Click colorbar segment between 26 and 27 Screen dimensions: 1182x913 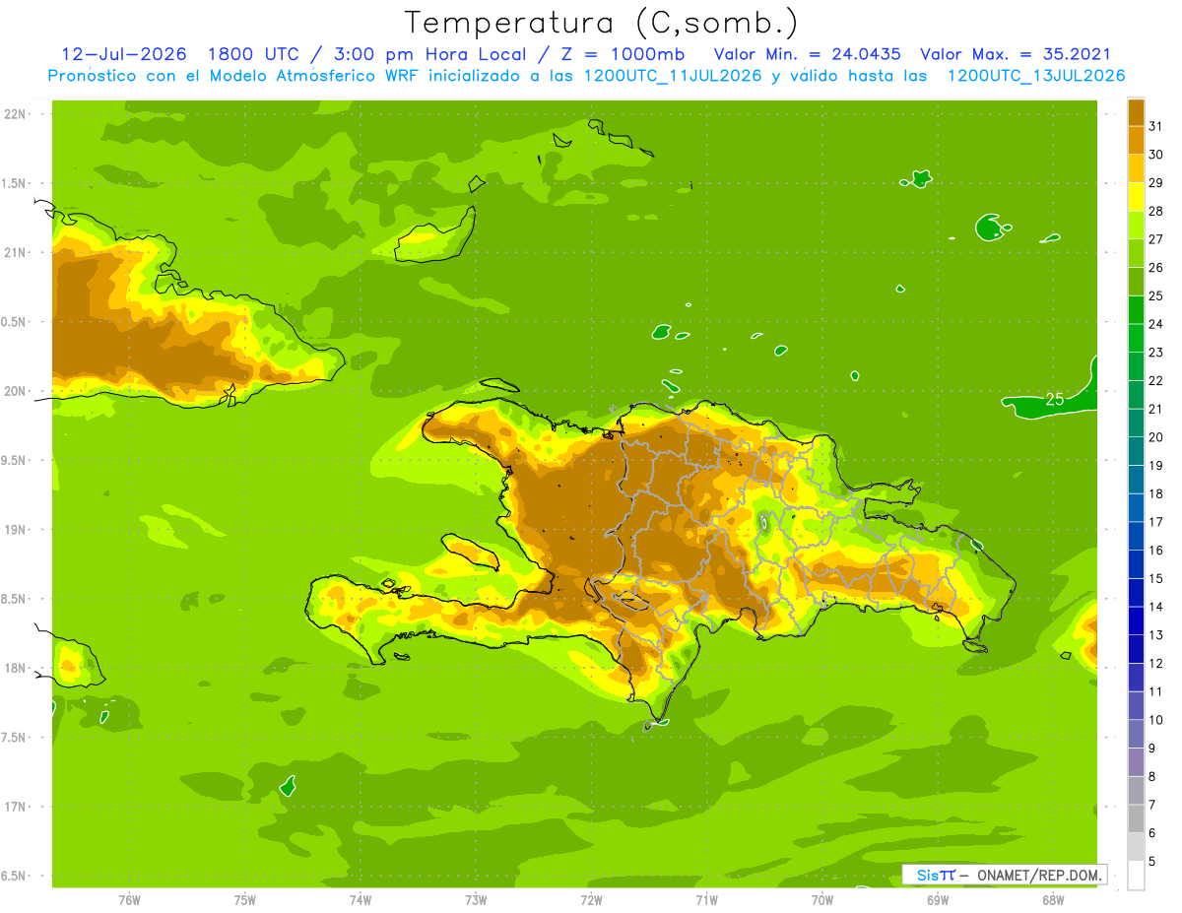click(x=1137, y=252)
